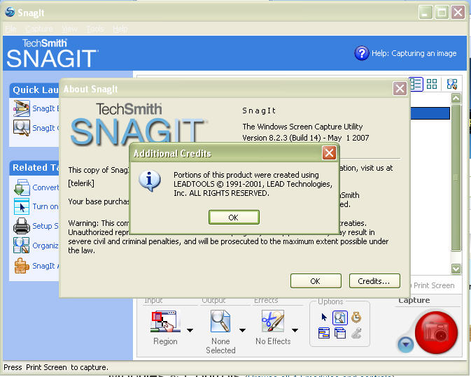This screenshot has width=471, height=377.
Task: Click the No Effects scissors icon
Action: point(273,321)
